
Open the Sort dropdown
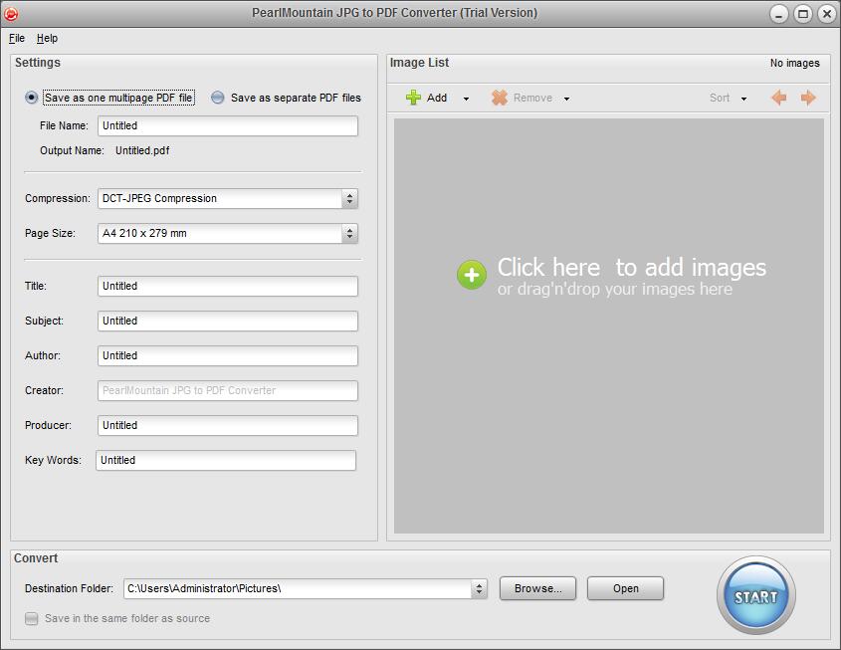728,99
